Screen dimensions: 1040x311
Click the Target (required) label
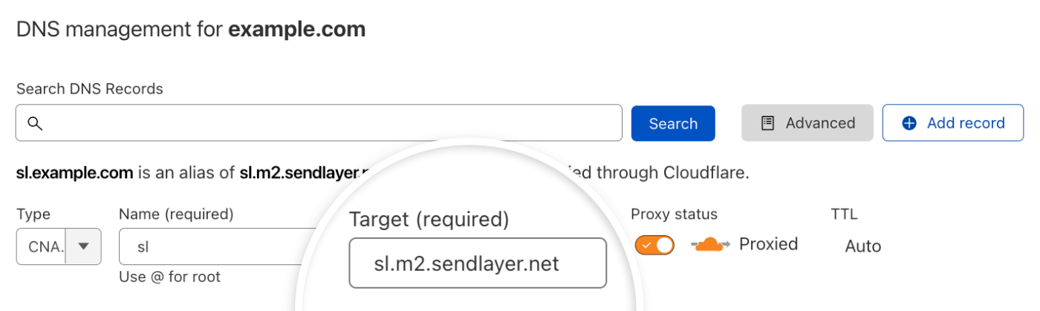(x=429, y=220)
